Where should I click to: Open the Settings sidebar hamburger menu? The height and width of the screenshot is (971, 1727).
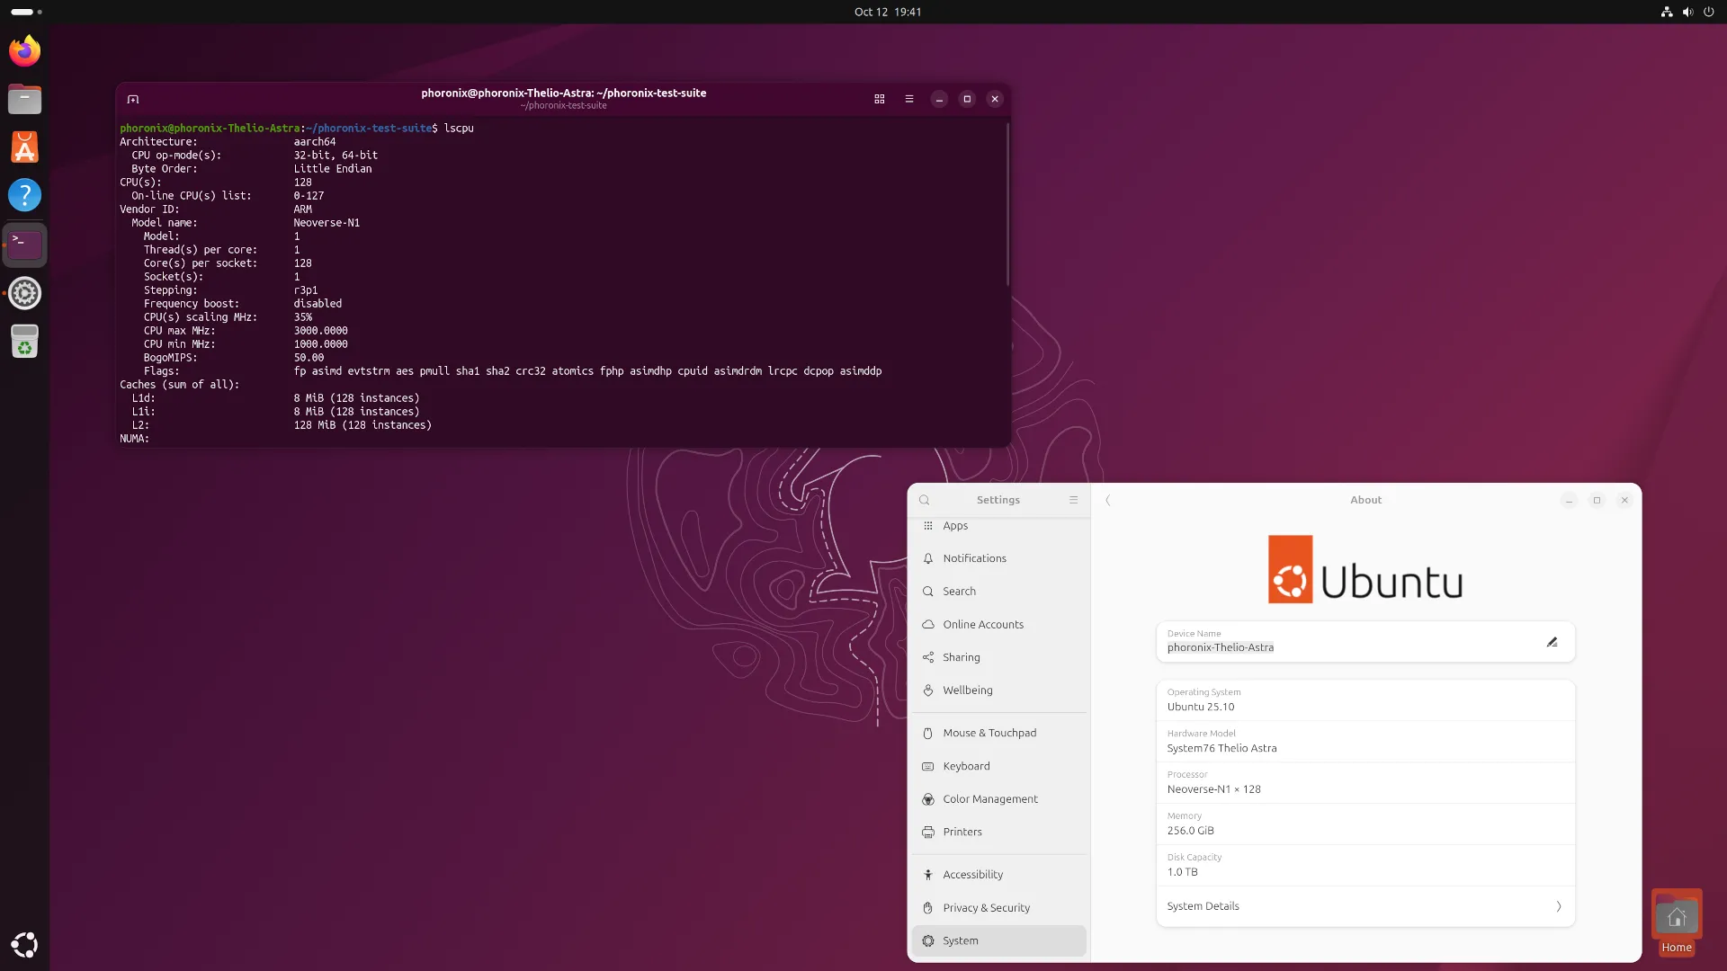tap(1073, 500)
